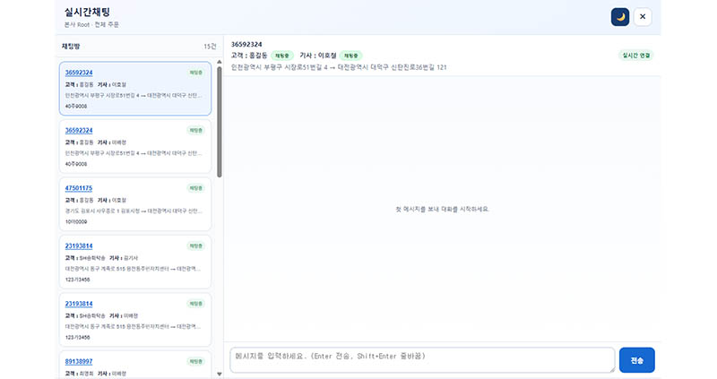Image resolution: width=717 pixels, height=379 pixels.
Task: Open order link 36592324 in the 미배정 card
Action: [x=79, y=130]
